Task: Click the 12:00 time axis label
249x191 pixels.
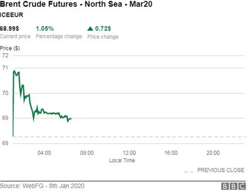Action: [129, 153]
